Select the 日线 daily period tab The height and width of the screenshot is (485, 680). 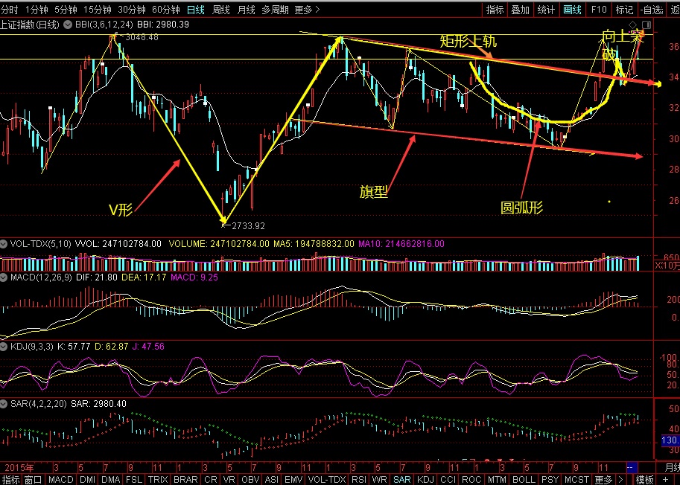pyautogui.click(x=196, y=10)
